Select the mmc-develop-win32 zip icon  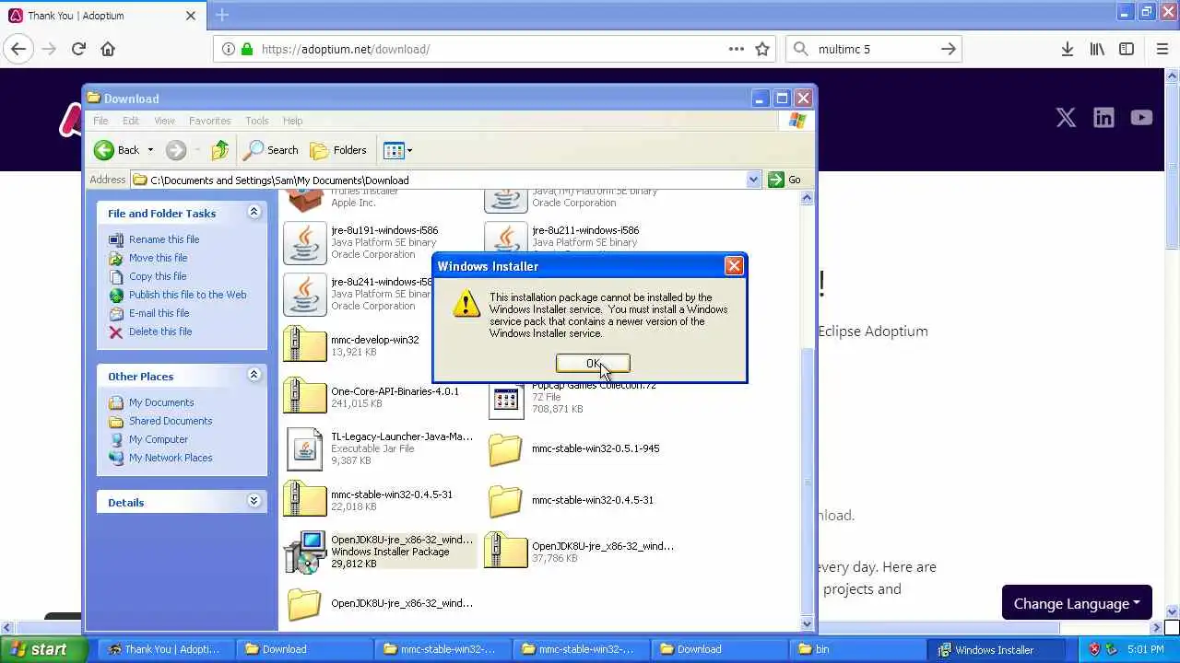tap(305, 345)
